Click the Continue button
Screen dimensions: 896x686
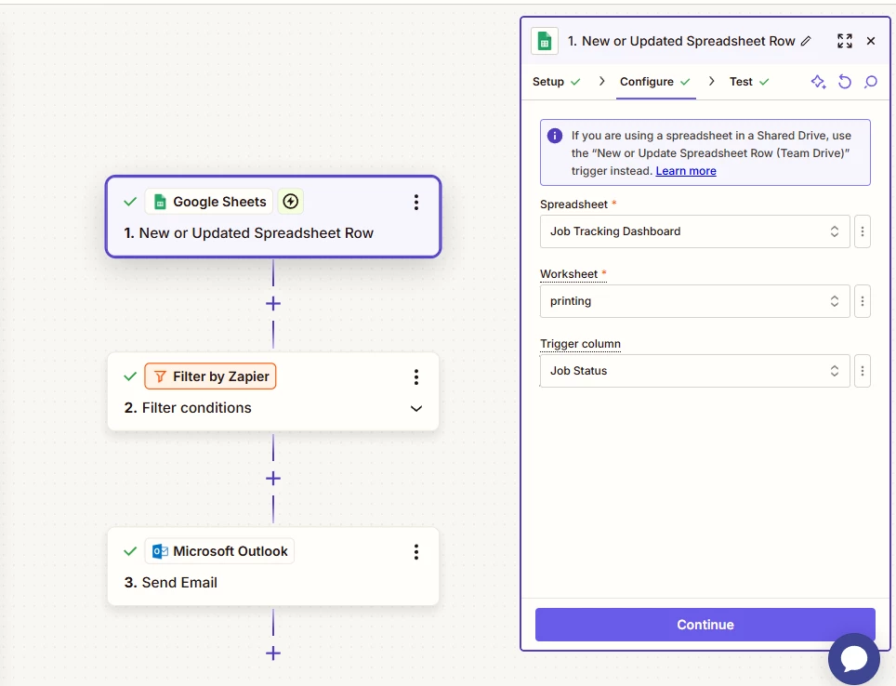705,625
